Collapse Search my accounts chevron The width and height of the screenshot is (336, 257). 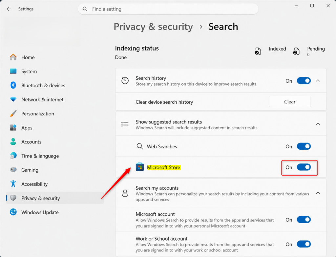coord(318,193)
